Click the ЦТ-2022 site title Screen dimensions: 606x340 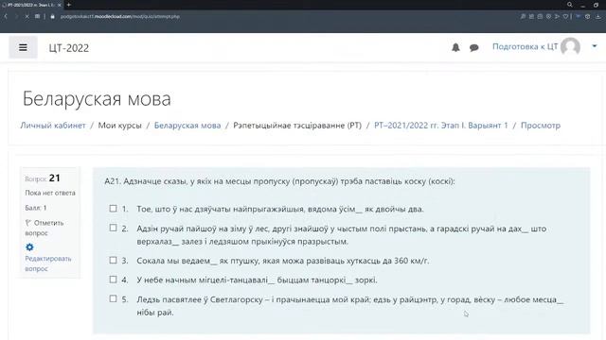coord(69,48)
